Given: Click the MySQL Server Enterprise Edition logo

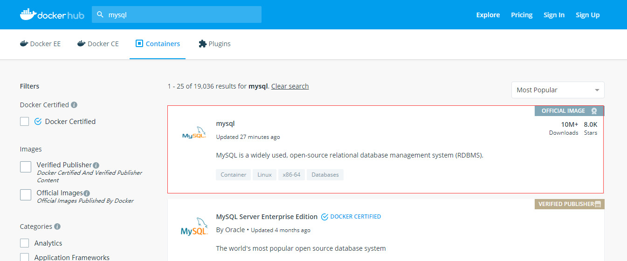Looking at the screenshot, I should (194, 227).
